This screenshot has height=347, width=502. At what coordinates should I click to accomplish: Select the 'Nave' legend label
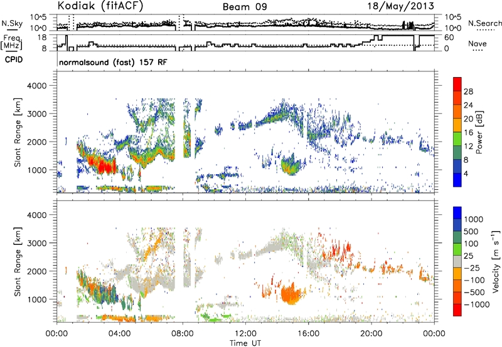click(x=478, y=44)
